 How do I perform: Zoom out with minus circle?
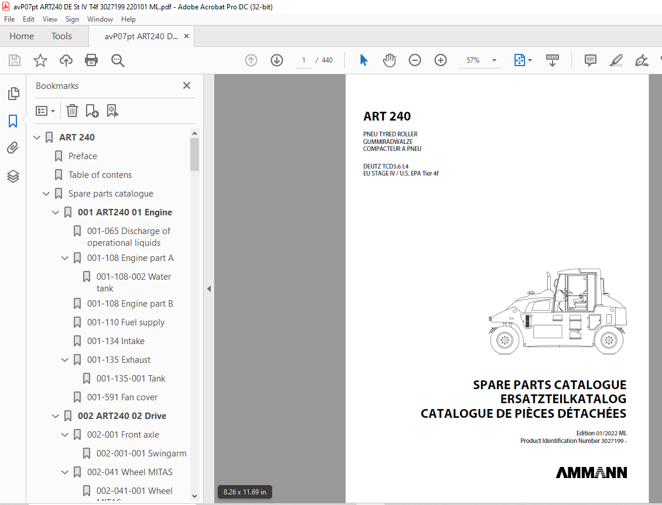[415, 60]
